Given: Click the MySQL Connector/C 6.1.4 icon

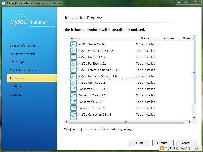Looking at the screenshot, I should [x=74, y=114].
